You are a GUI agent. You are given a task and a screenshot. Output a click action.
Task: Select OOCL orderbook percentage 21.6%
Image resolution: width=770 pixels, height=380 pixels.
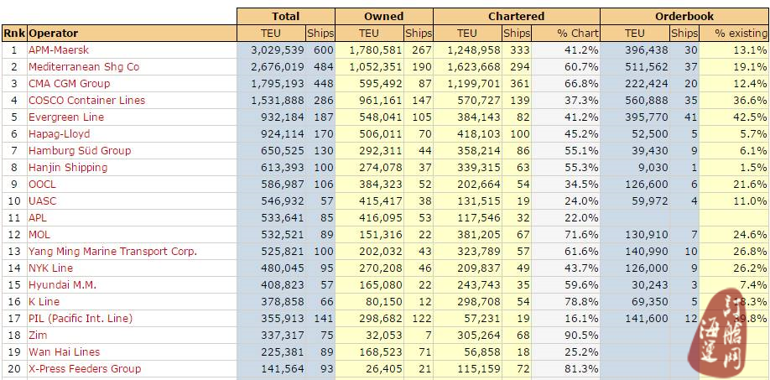(x=750, y=184)
